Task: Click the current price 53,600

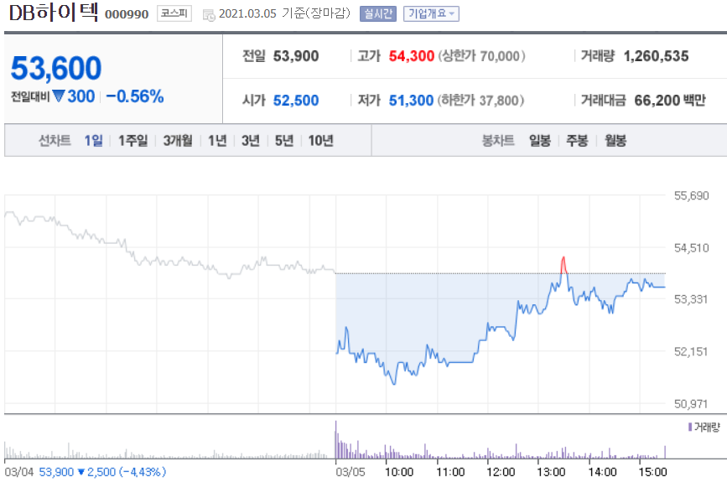Action: coord(56,68)
